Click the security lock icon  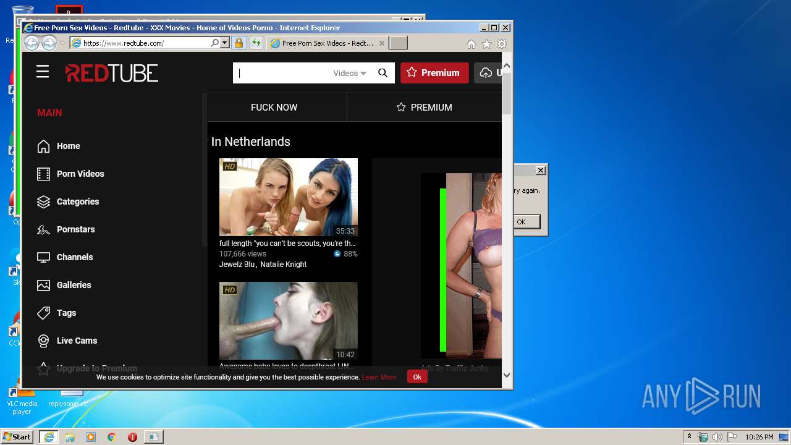click(x=239, y=43)
